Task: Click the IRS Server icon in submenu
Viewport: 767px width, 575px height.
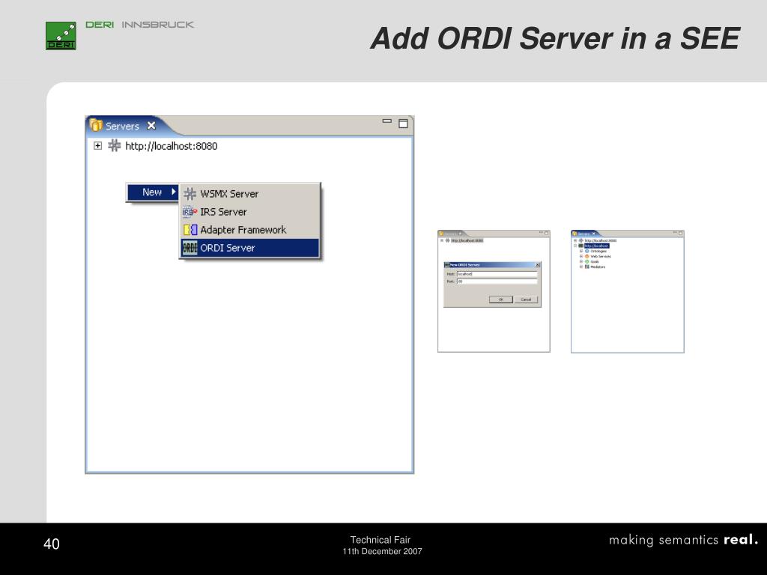Action: point(190,212)
